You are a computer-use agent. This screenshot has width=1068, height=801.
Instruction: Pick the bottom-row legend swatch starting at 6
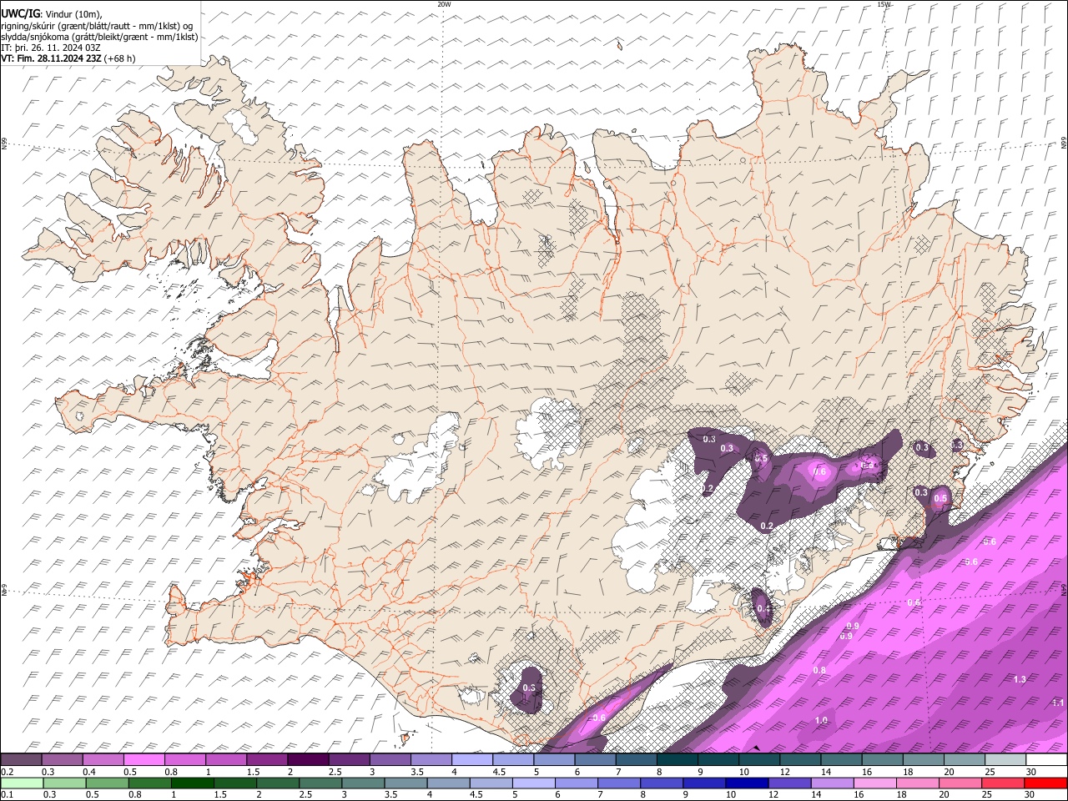coord(576,783)
